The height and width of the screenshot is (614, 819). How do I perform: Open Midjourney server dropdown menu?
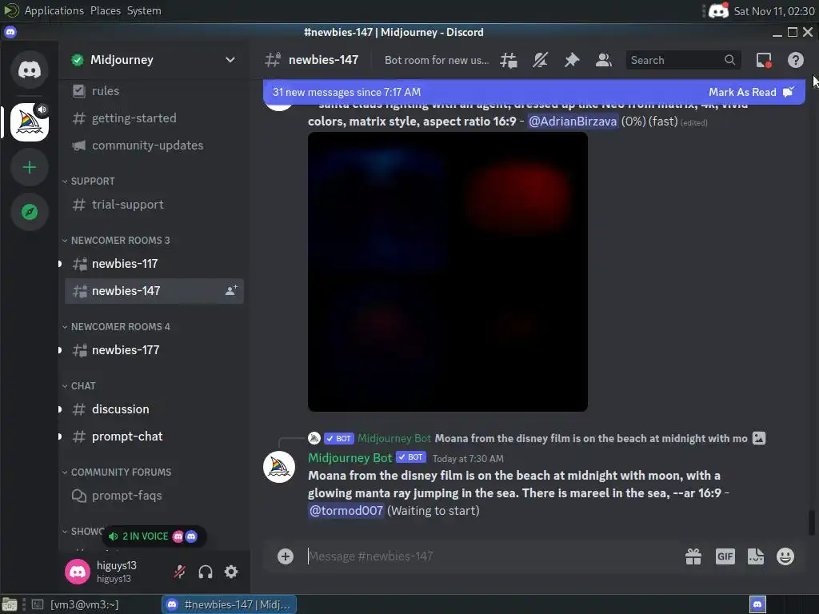coord(230,60)
